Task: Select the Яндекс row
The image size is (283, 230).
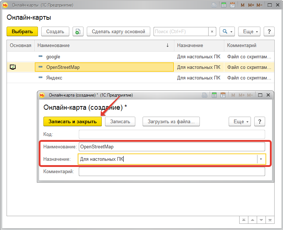Action: click(x=141, y=78)
